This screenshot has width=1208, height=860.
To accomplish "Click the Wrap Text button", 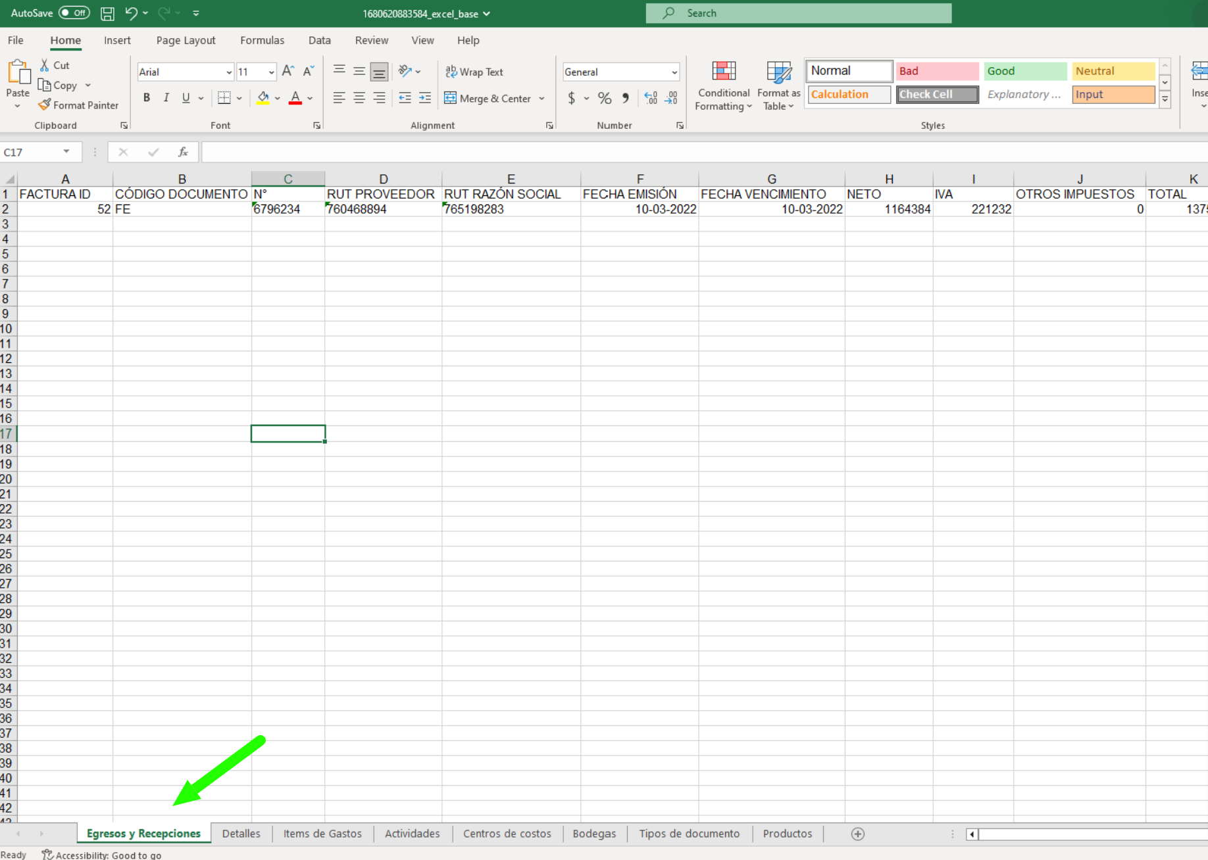I will pos(474,72).
